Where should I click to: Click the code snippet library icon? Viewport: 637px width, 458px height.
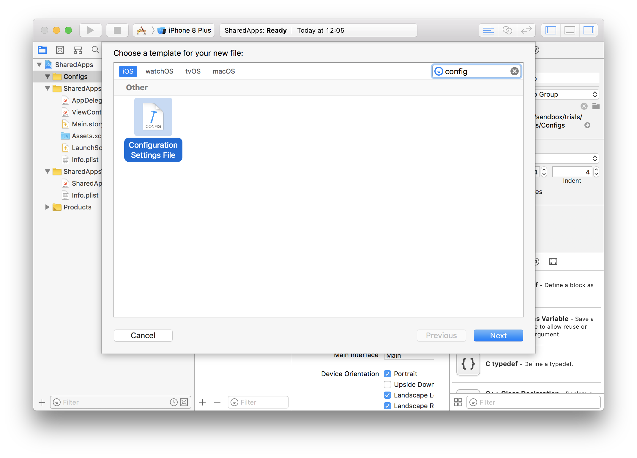[x=553, y=262]
